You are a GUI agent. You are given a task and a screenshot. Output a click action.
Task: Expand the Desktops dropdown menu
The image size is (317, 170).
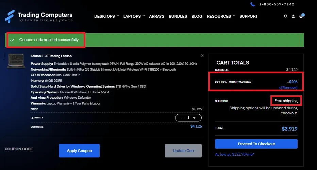[x=106, y=16]
